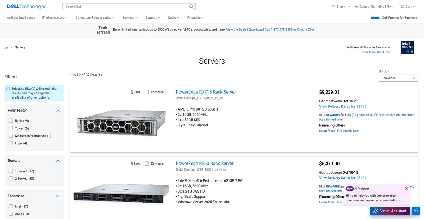This screenshot has width=424, height=219.
Task: Click the Sign In person icon
Action: pos(333,6)
